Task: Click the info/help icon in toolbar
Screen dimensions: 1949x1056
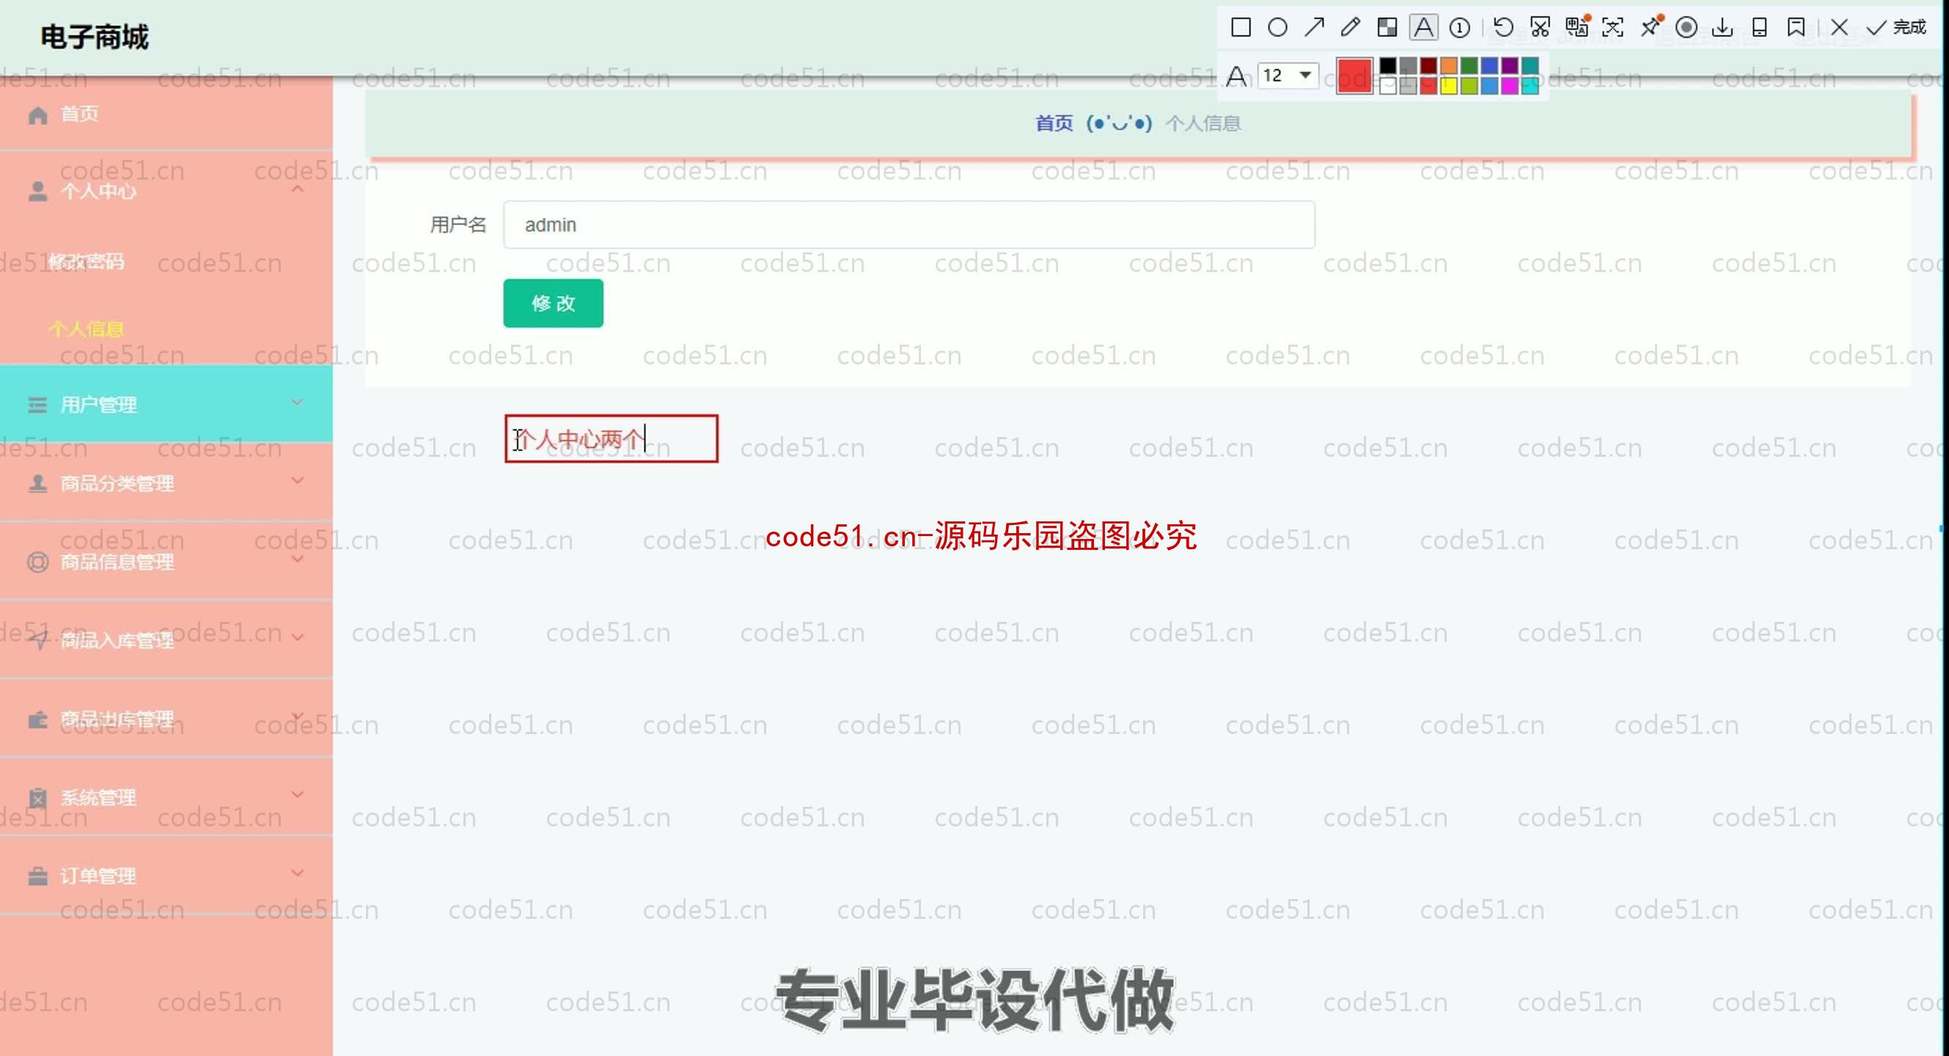Action: [1460, 26]
